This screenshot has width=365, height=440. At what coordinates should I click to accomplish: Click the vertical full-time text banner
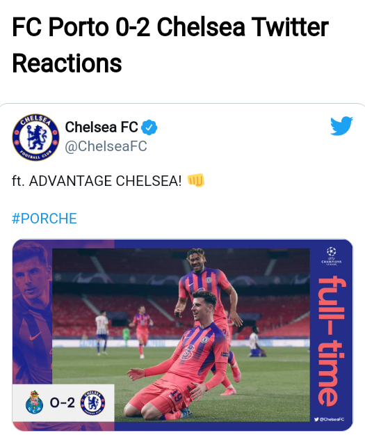332,342
